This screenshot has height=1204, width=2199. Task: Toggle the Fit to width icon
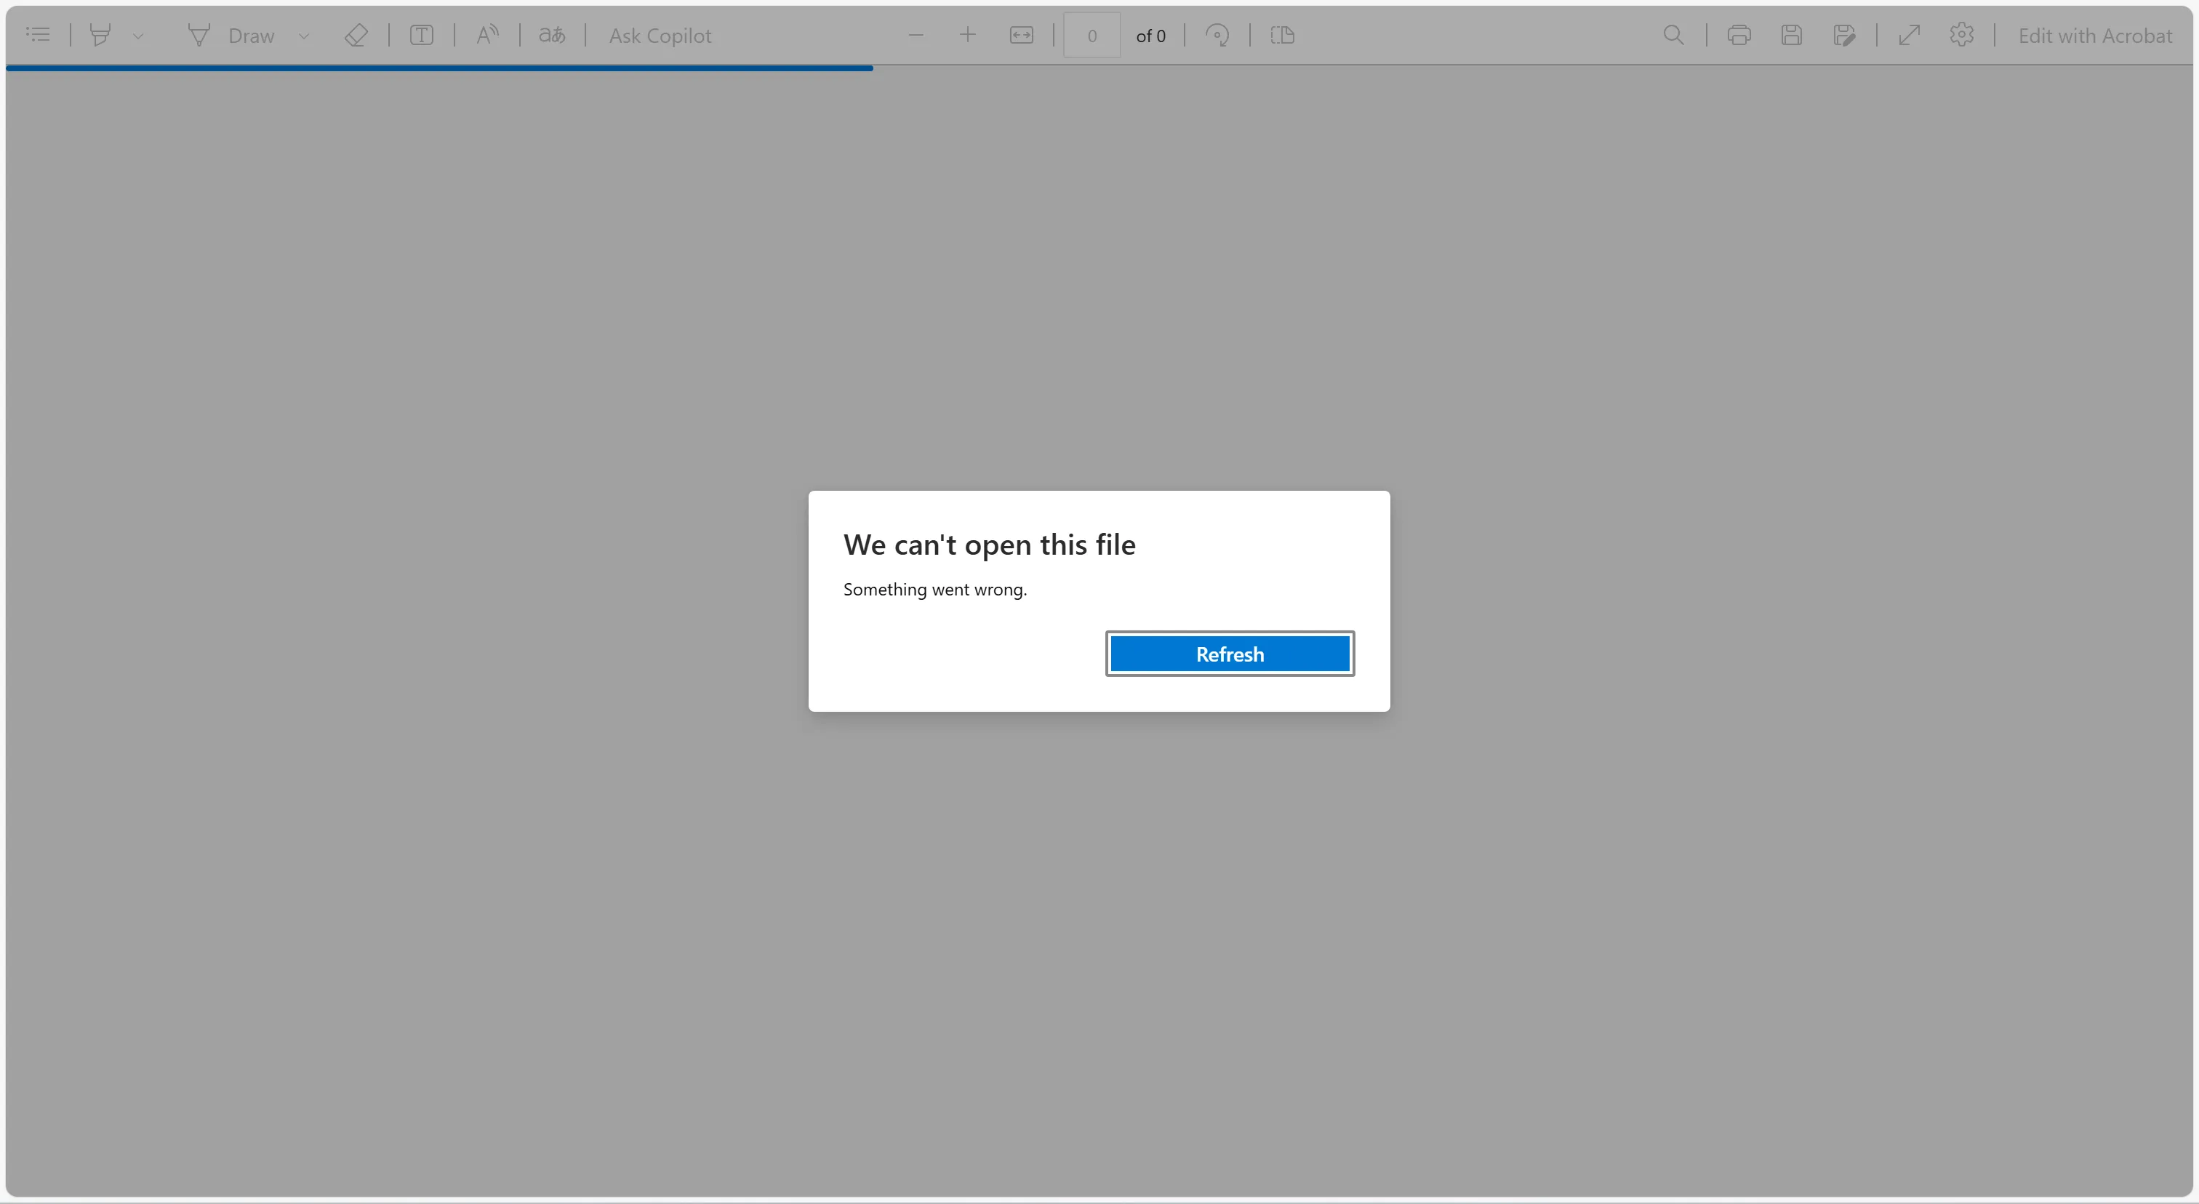point(1021,35)
